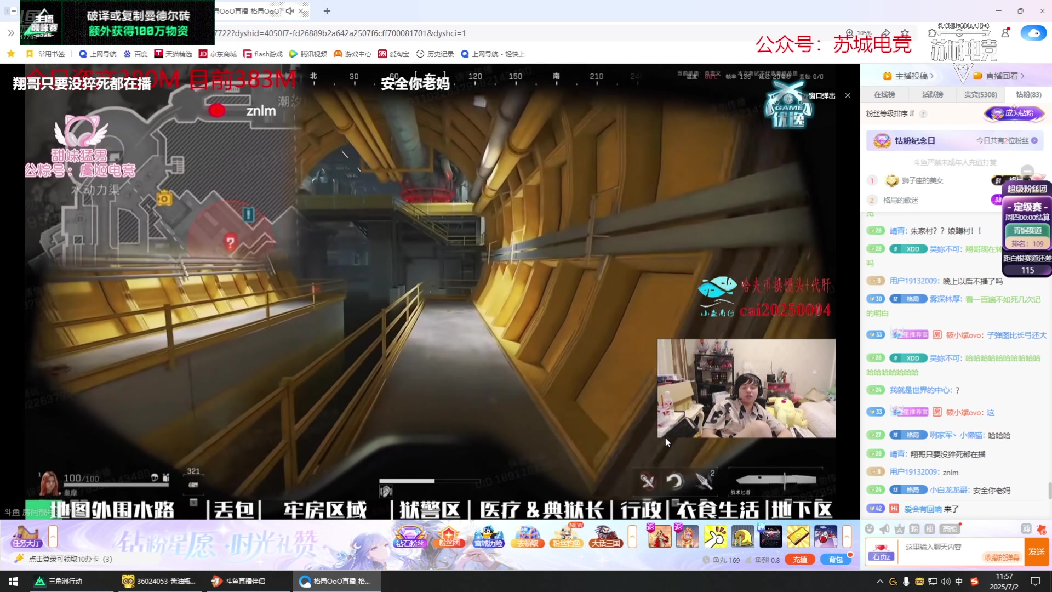Viewport: 1052px width, 592px height.
Task: Click the fan list minimize circle icon
Action: (1027, 171)
